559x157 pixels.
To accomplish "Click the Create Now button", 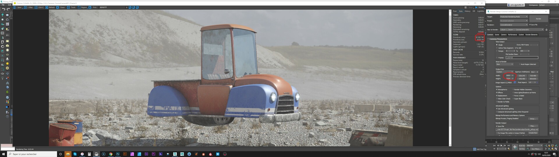I will 533,133.
